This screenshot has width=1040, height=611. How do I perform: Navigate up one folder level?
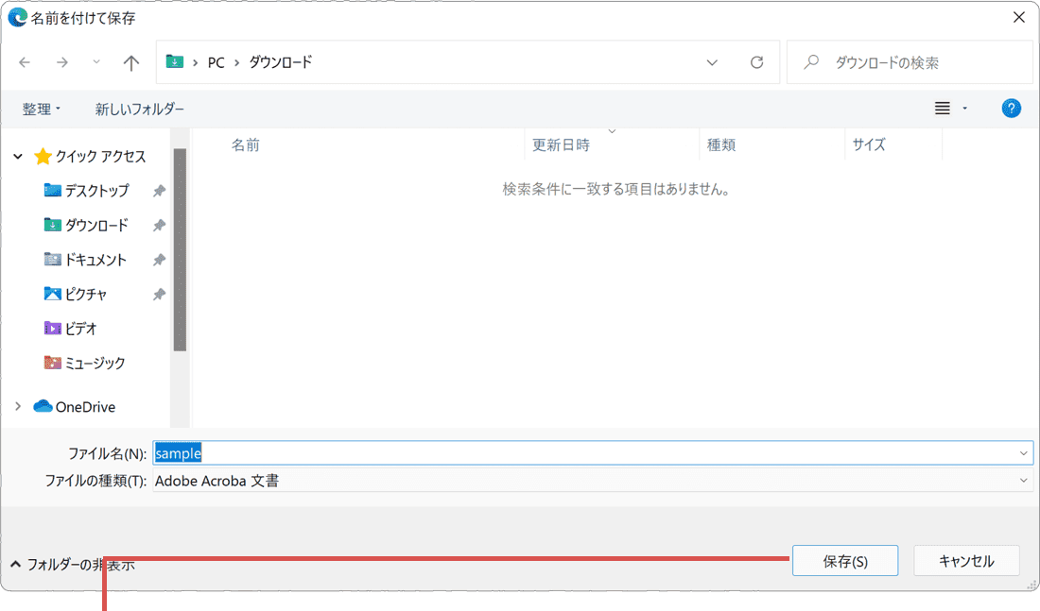[x=131, y=62]
